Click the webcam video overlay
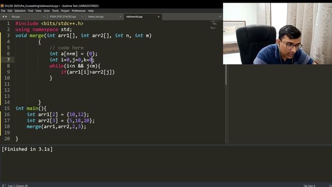Screen dimensions: 332x187 [x=278, y=33]
